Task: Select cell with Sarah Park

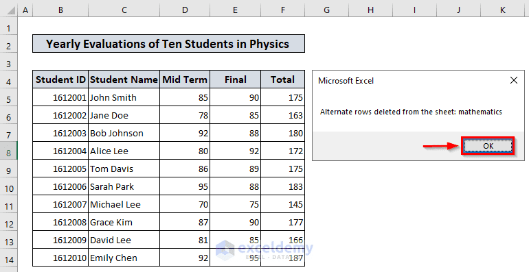Action: click(x=124, y=186)
